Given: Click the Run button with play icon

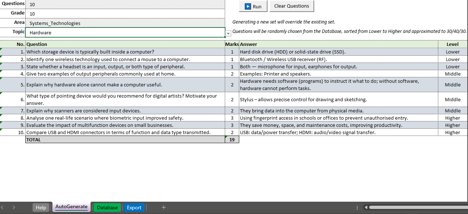Looking at the screenshot, I should [253, 6].
